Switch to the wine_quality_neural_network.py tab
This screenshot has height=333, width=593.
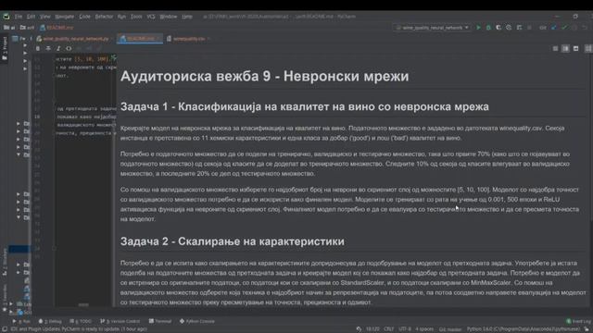(73, 39)
